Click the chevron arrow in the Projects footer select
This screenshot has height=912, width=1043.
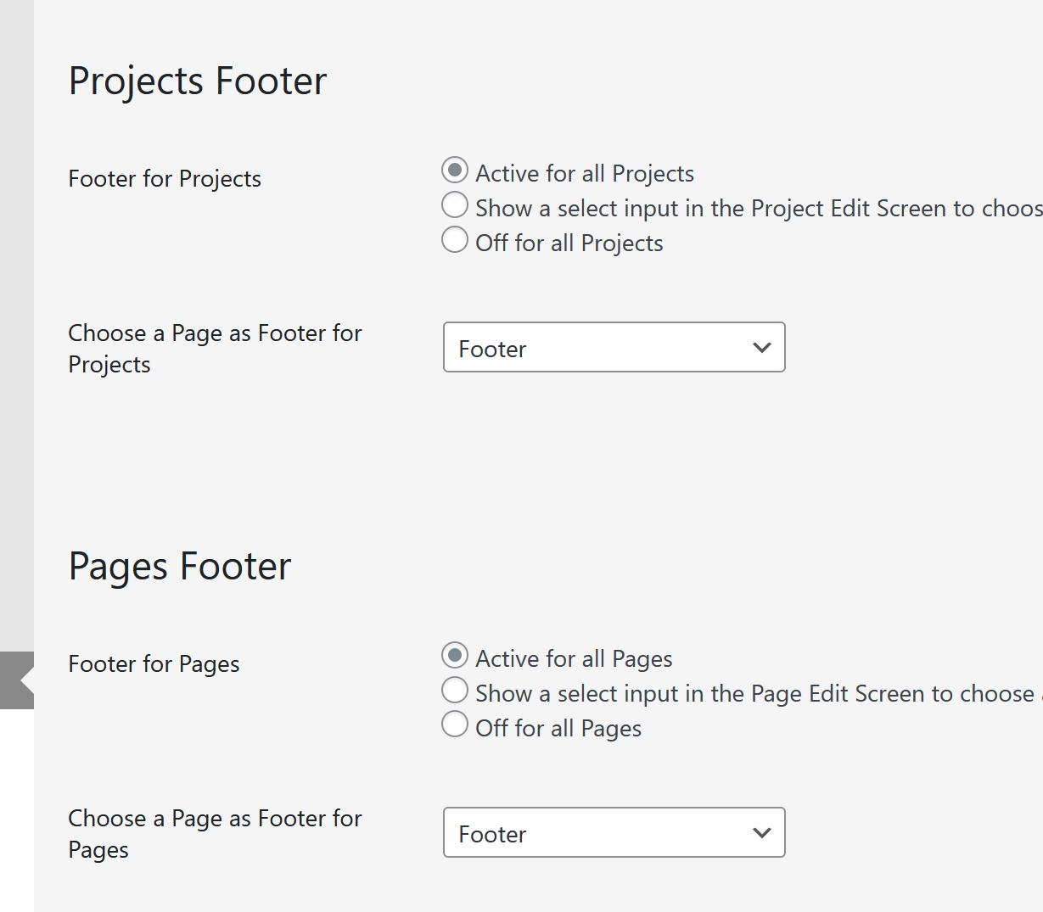click(761, 347)
